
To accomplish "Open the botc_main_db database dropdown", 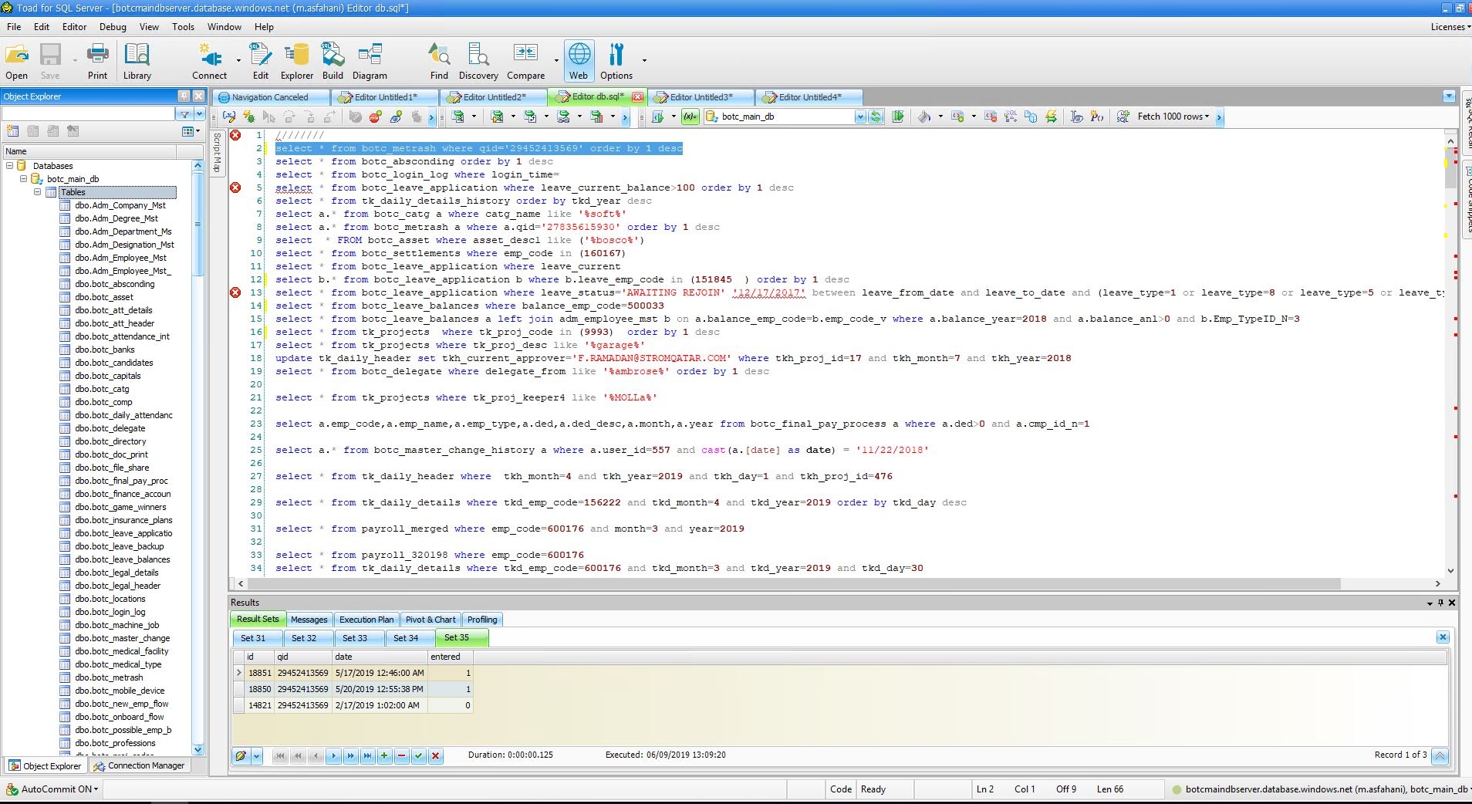I will [x=859, y=117].
